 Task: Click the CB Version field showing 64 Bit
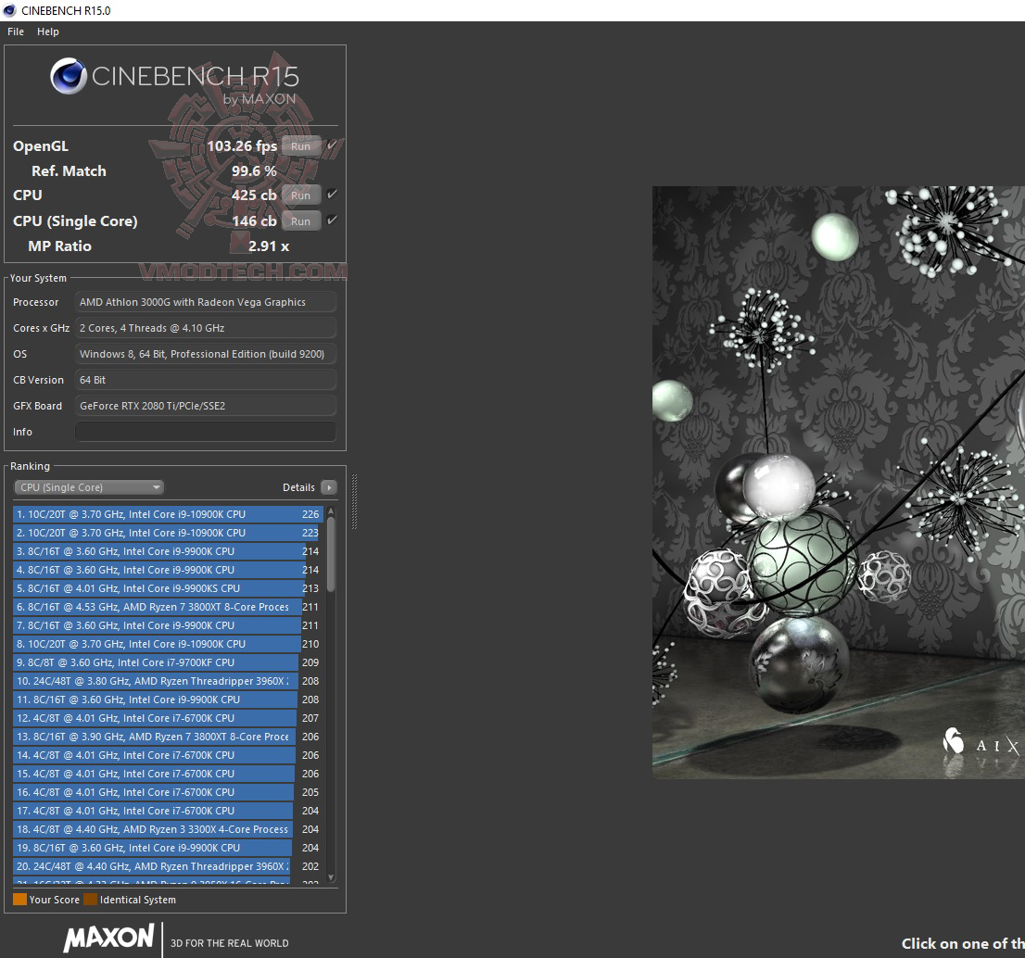pos(205,380)
